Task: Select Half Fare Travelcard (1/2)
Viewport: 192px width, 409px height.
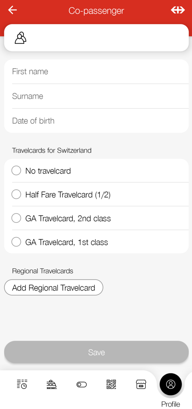Action: [x=96, y=195]
